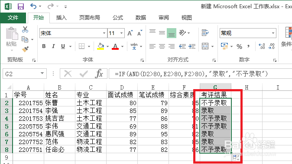
Task: Increase decimal places
Action: tap(262, 46)
